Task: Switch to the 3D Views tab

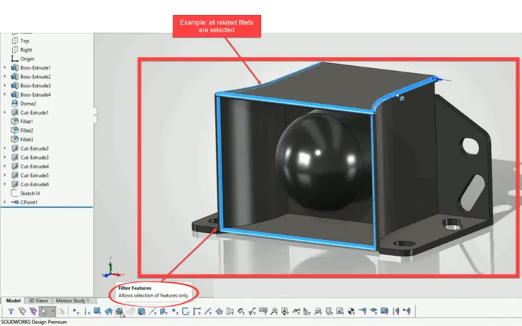Action: [38, 300]
